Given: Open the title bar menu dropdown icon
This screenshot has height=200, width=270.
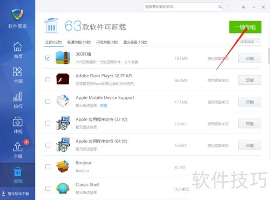Looking at the screenshot, I should (x=244, y=7).
